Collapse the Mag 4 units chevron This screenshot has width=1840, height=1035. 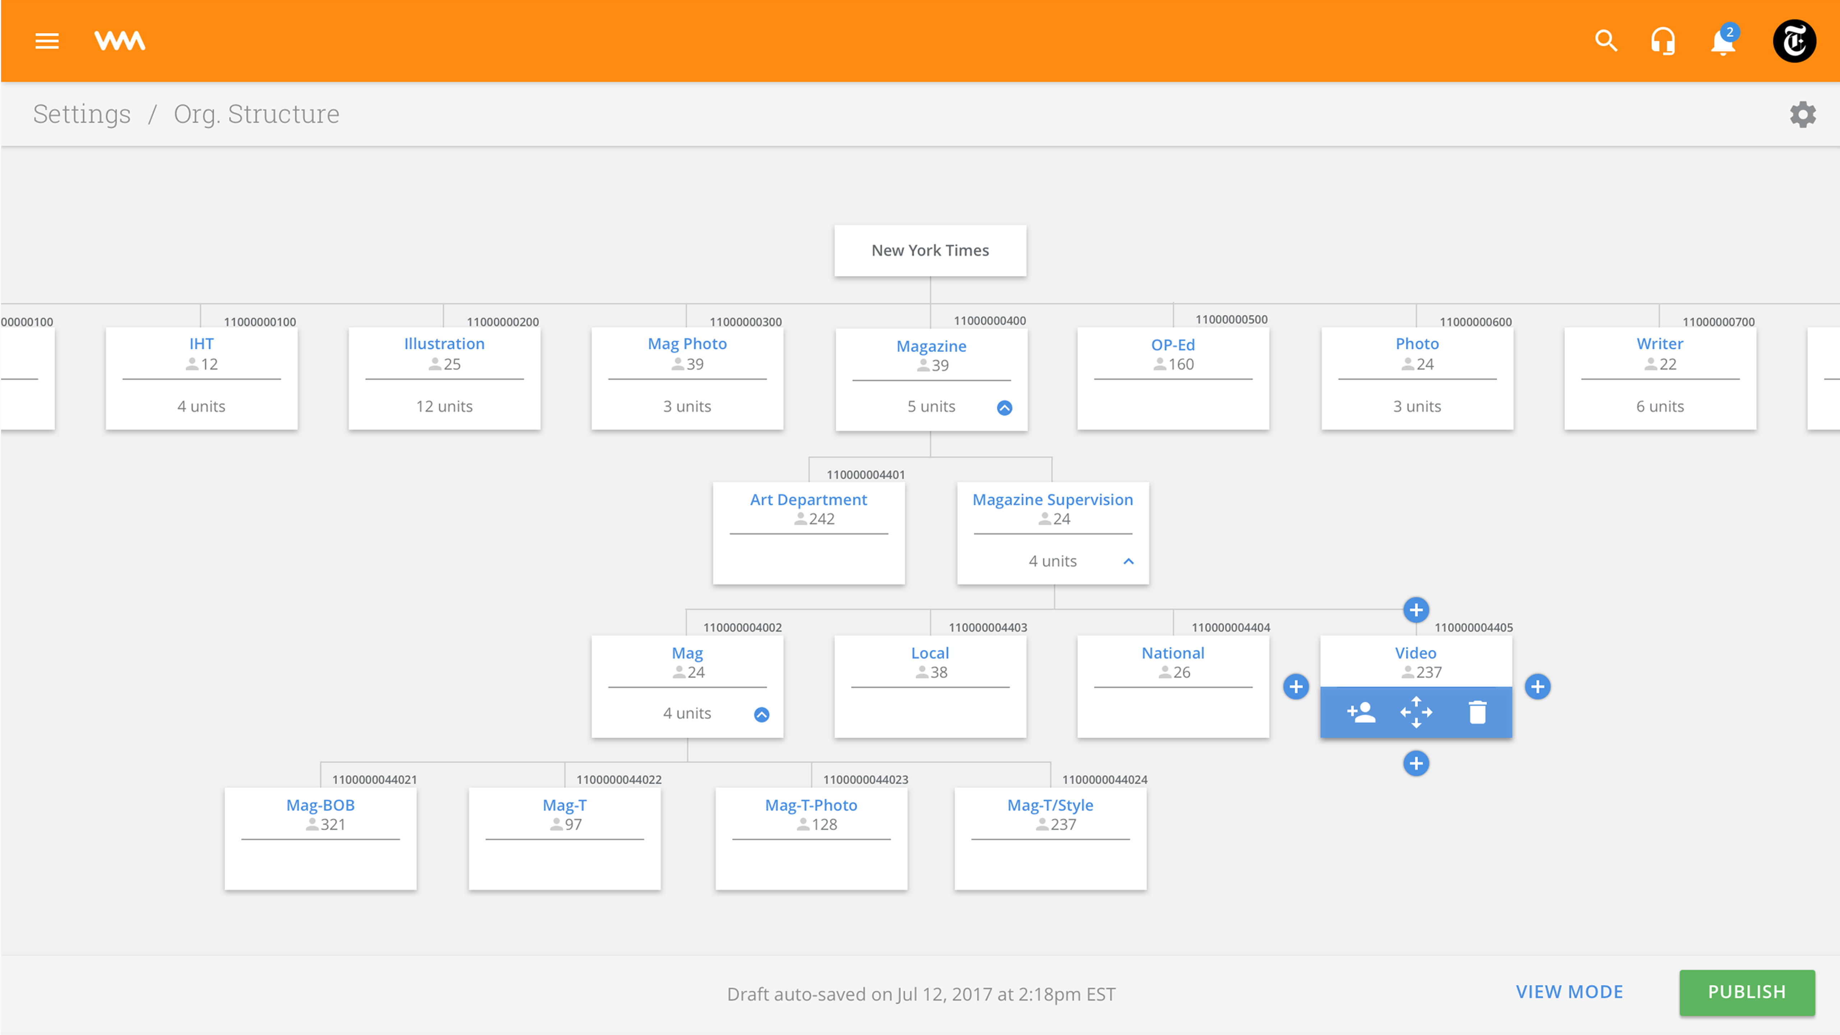pos(762,714)
